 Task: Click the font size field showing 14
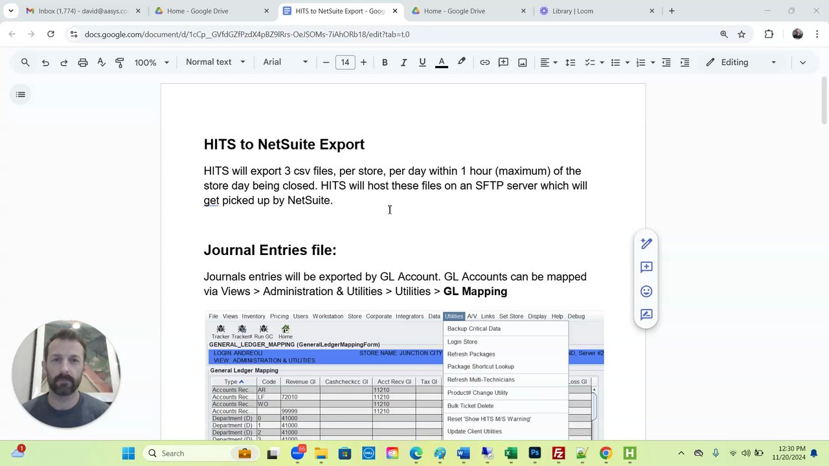345,62
